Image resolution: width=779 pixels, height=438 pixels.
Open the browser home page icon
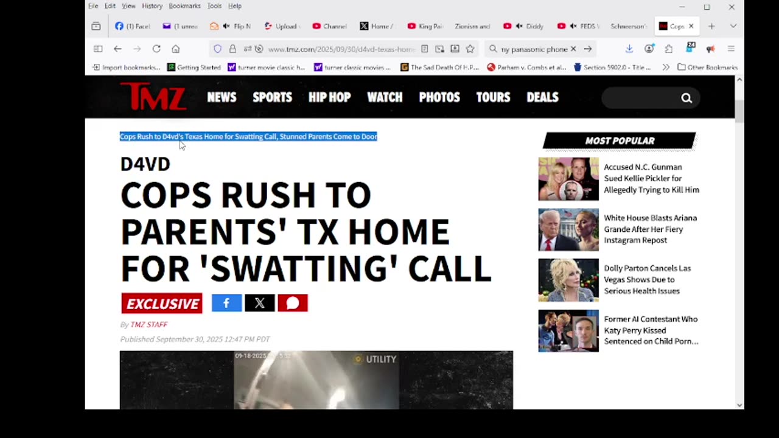tap(175, 49)
